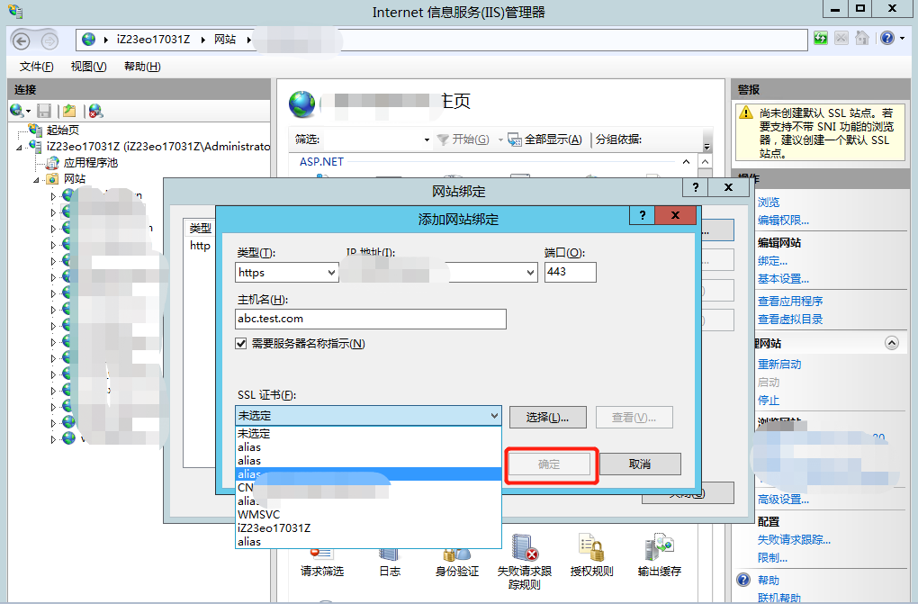This screenshot has height=604, width=918.
Task: Choose iZ23eo17031Z in the certificate list
Action: [x=368, y=527]
